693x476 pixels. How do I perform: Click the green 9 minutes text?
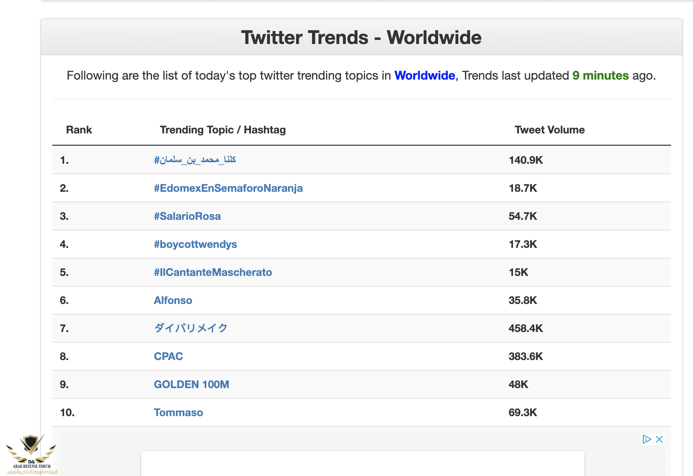click(600, 75)
